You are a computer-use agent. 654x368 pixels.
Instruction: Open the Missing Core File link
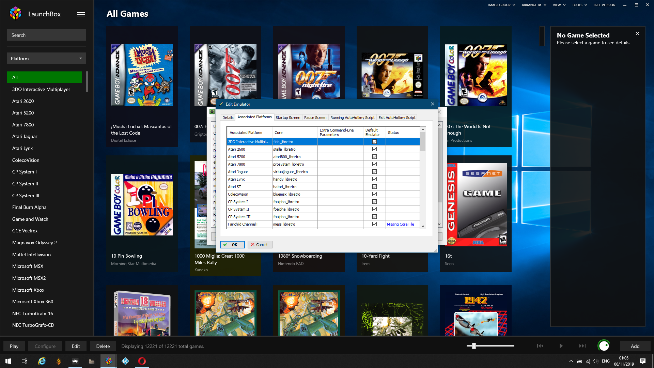(x=400, y=224)
